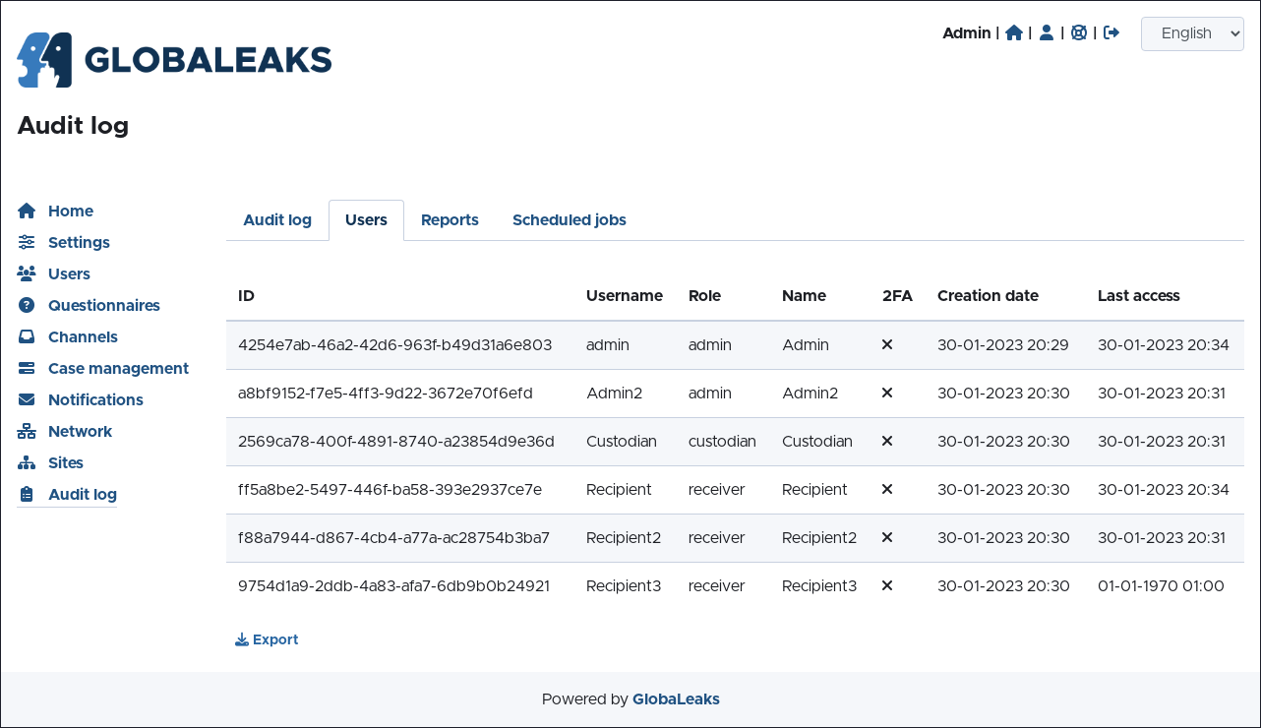
Task: Click the Notifications envelope icon
Action: tap(27, 400)
